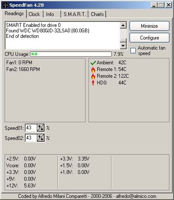This screenshot has height=200, width=174.
Task: Click the '+1.5V: 0.00V' voltage reading
Action: coord(75,166)
